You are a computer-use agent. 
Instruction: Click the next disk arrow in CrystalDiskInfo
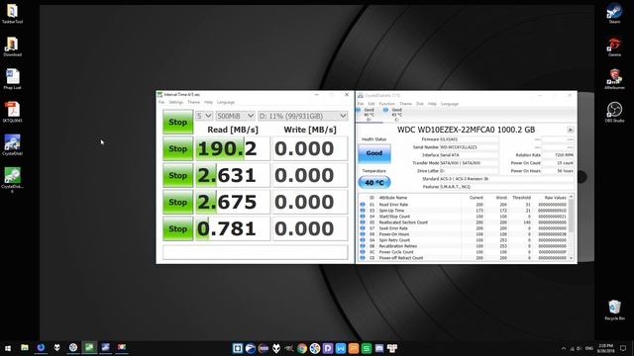tap(571, 130)
